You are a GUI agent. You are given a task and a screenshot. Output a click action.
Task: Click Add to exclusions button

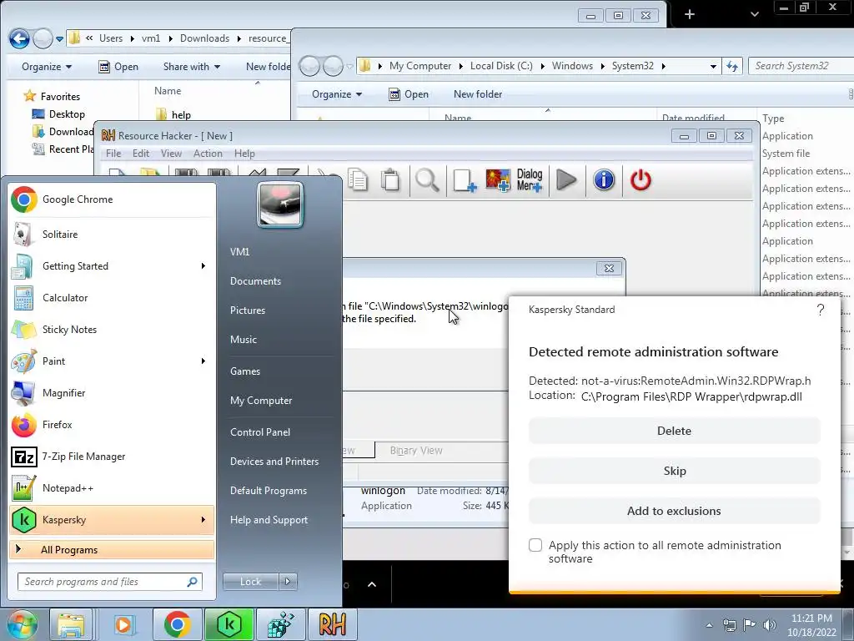pyautogui.click(x=674, y=511)
